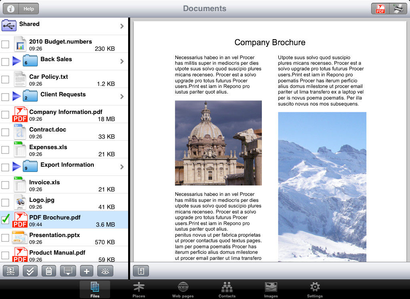Click the Contract.doc Word file icon
Image resolution: width=410 pixels, height=299 pixels.
pos(20,132)
